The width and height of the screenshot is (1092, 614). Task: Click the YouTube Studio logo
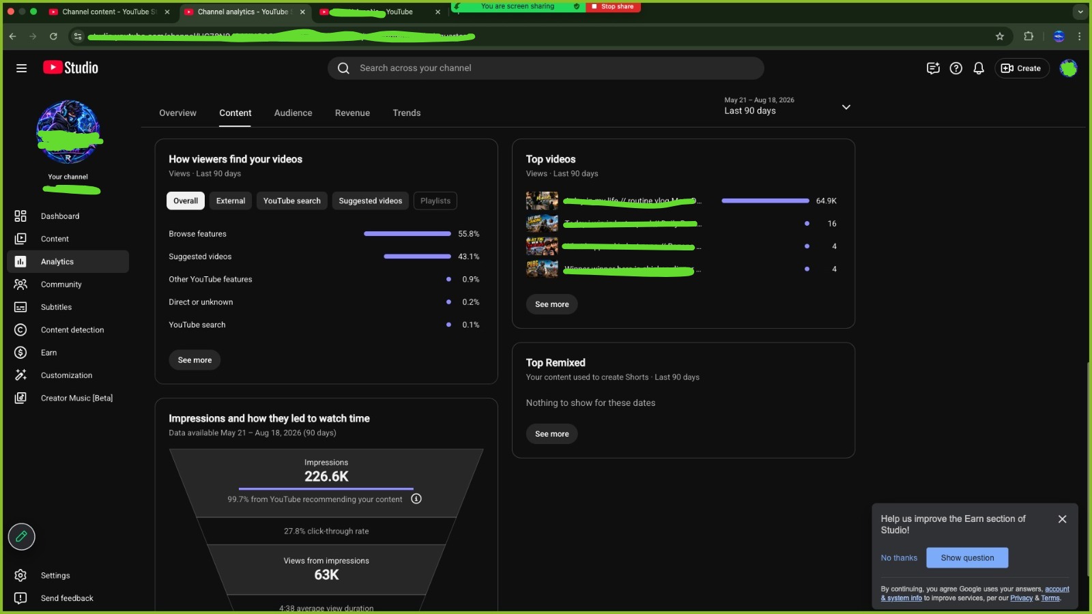71,68
